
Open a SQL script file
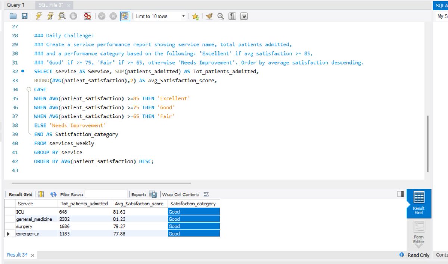tap(13, 16)
